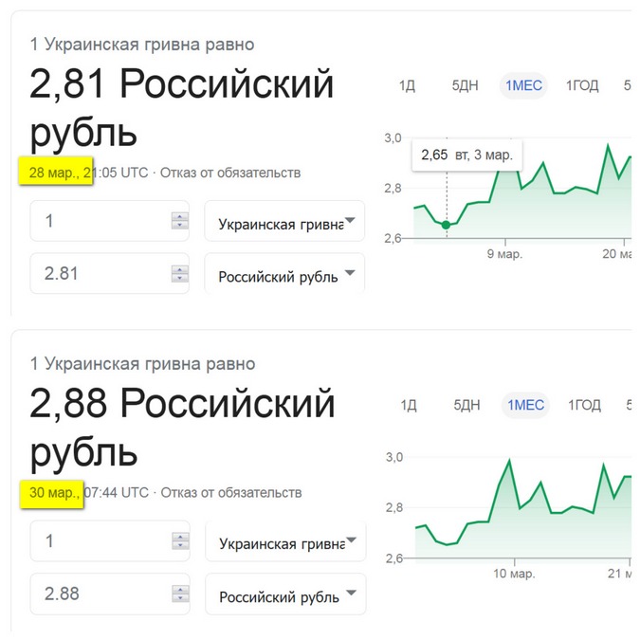The image size is (640, 640).
Task: Choose 1ГОД range in the bottom chart
Action: 584,405
